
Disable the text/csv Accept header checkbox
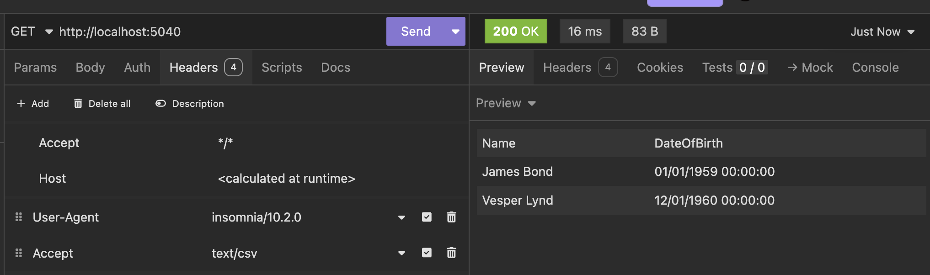pyautogui.click(x=427, y=253)
